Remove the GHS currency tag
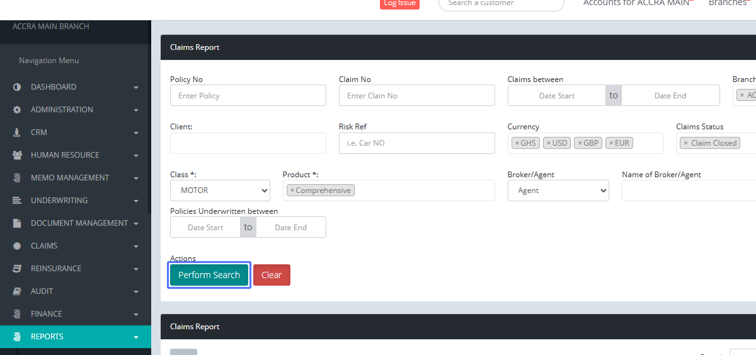Viewport: 756px width, 355px height. 517,143
